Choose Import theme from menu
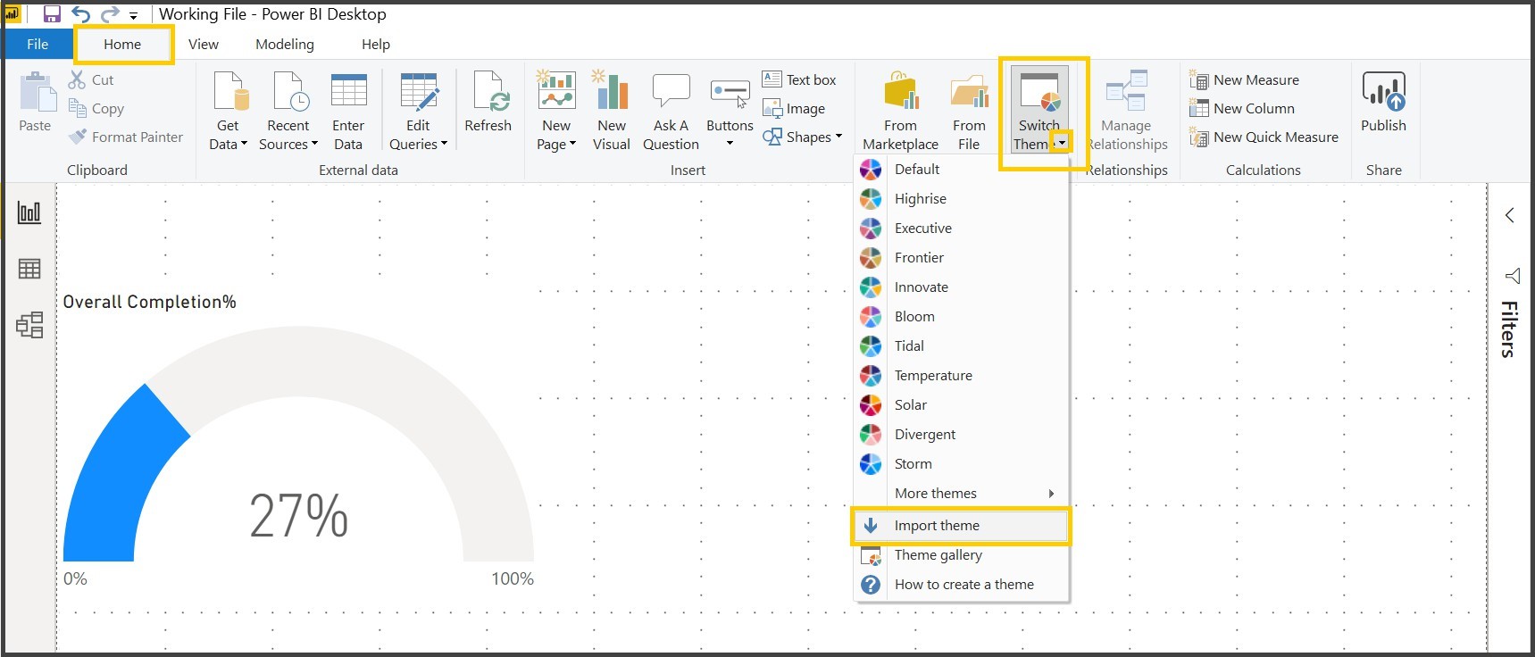The width and height of the screenshot is (1535, 657). pyautogui.click(x=962, y=526)
